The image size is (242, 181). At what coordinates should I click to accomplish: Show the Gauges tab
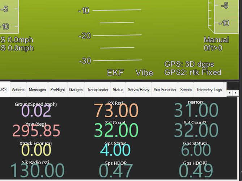(76, 90)
